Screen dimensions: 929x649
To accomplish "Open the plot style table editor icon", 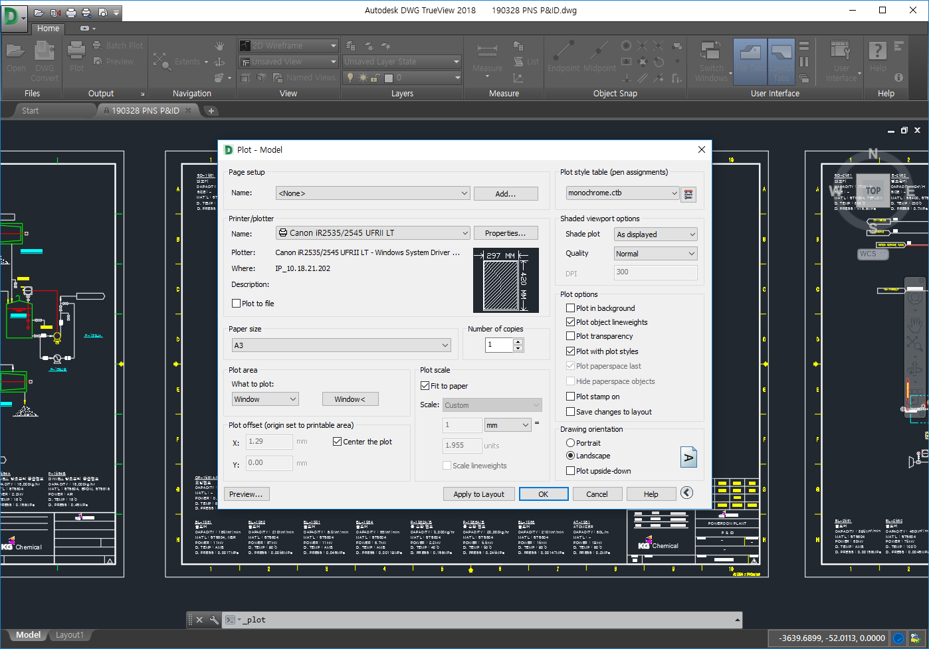I will point(688,194).
